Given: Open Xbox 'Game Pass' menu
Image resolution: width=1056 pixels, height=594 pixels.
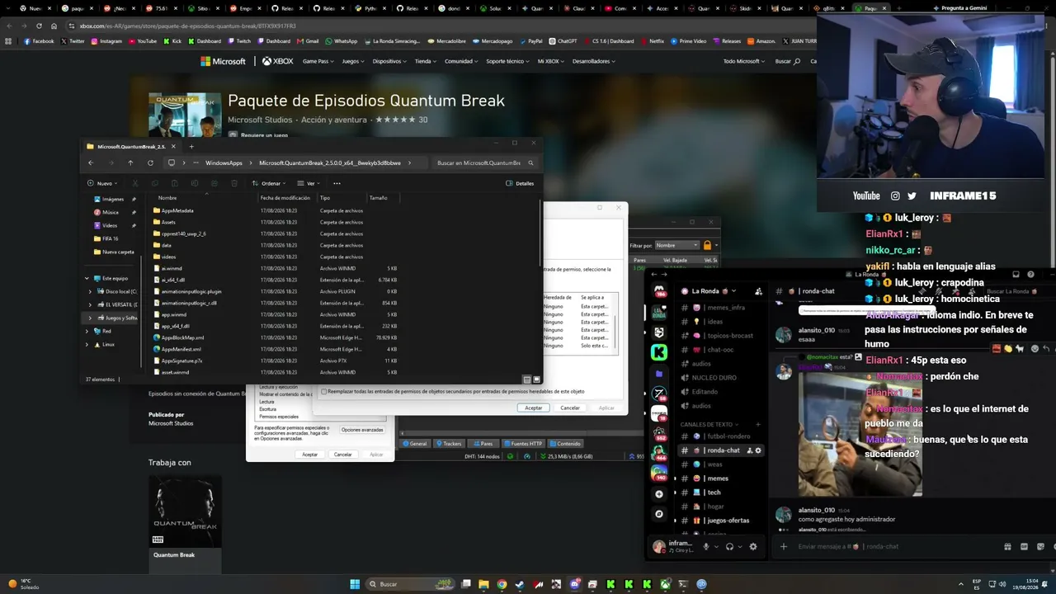Looking at the screenshot, I should pos(318,61).
